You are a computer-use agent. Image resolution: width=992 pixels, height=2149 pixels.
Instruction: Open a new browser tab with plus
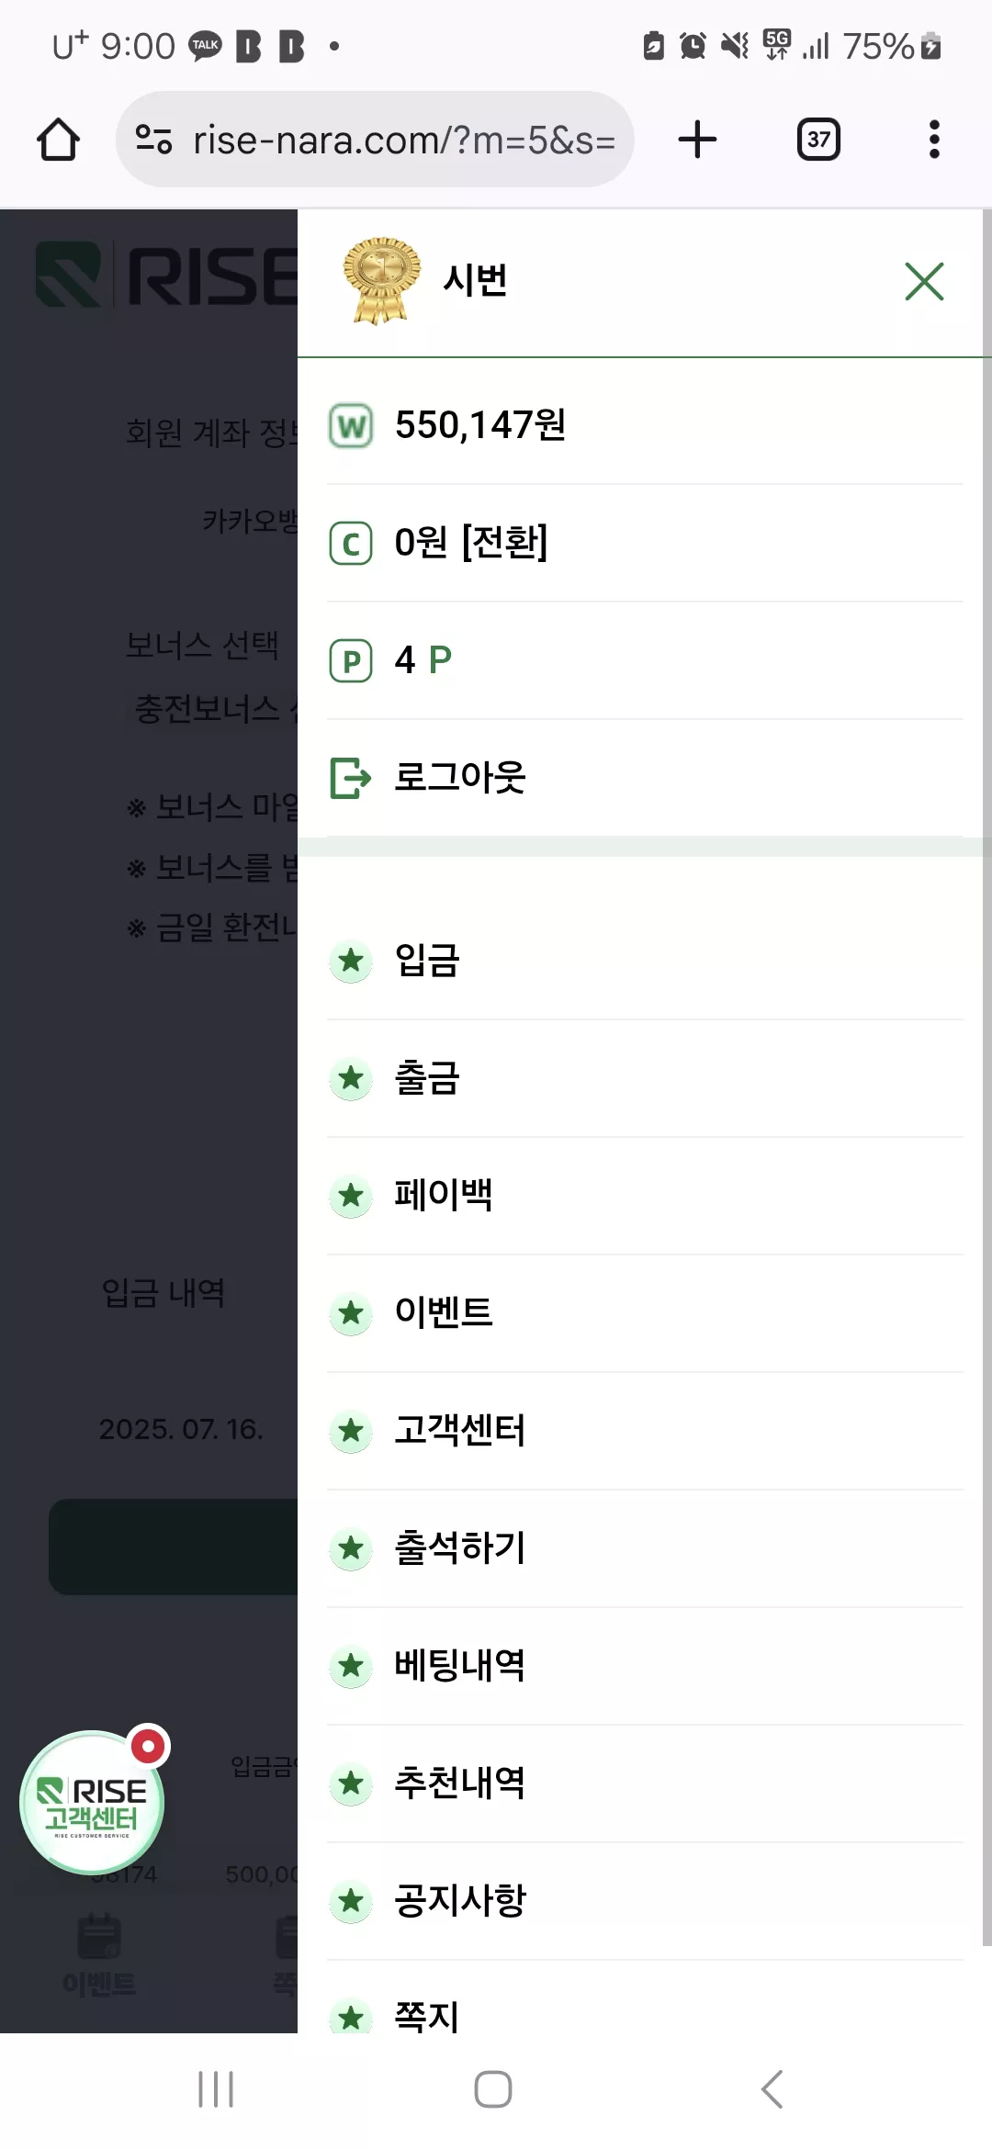point(697,140)
